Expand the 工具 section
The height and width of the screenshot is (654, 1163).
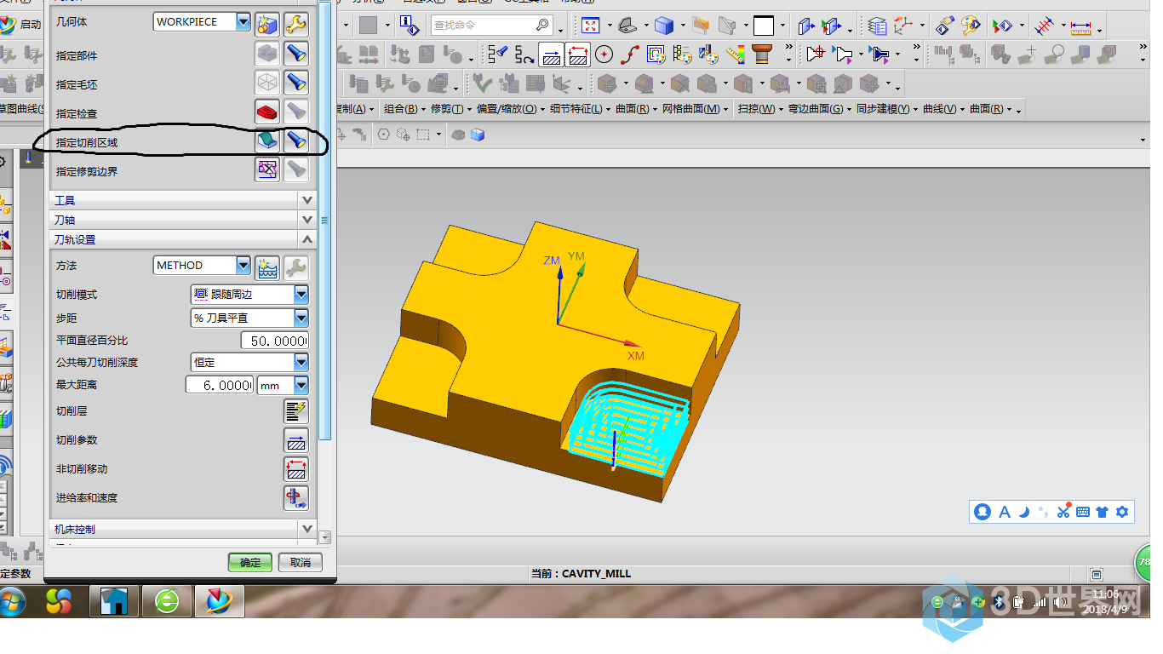tap(182, 200)
